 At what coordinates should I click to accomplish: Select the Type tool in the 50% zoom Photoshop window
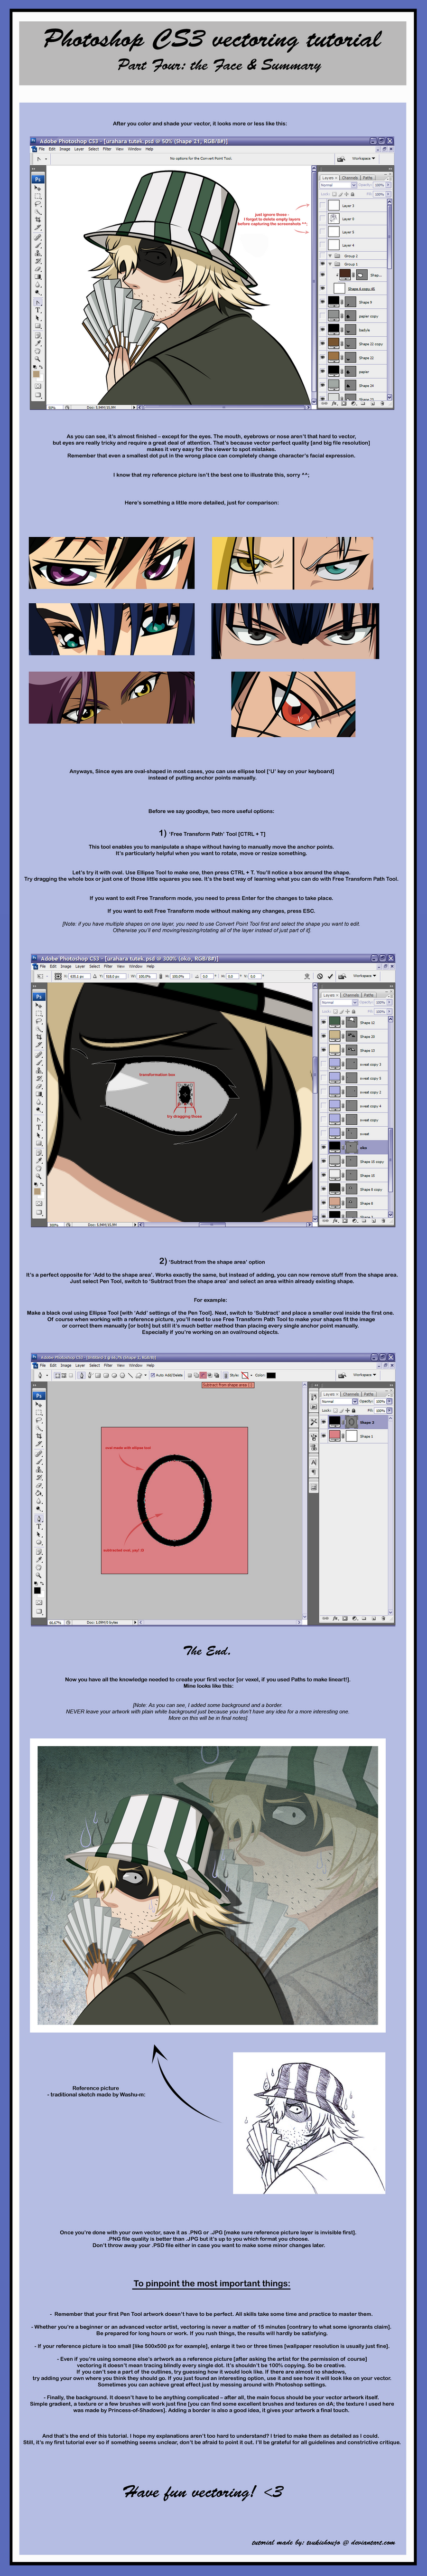(x=38, y=310)
